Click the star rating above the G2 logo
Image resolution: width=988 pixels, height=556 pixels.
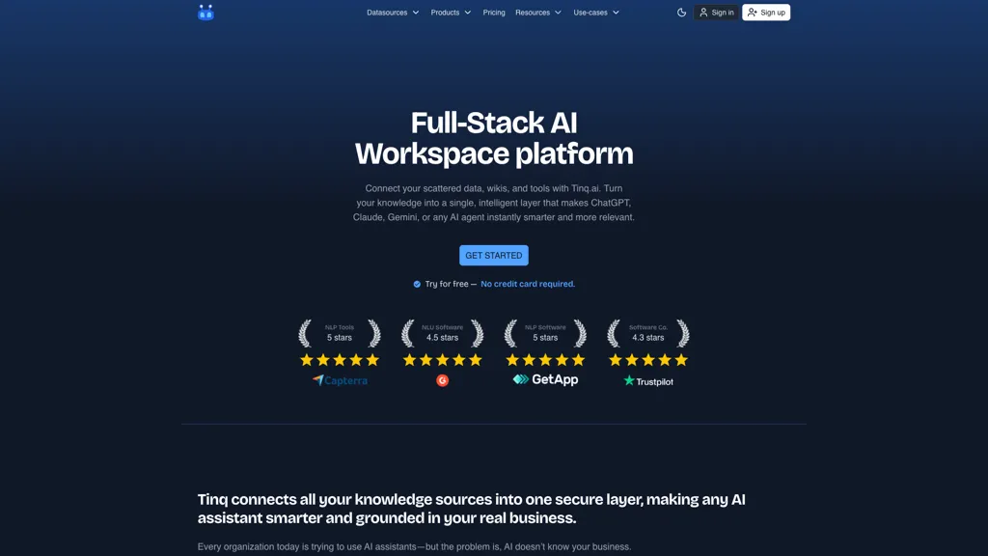coord(442,360)
